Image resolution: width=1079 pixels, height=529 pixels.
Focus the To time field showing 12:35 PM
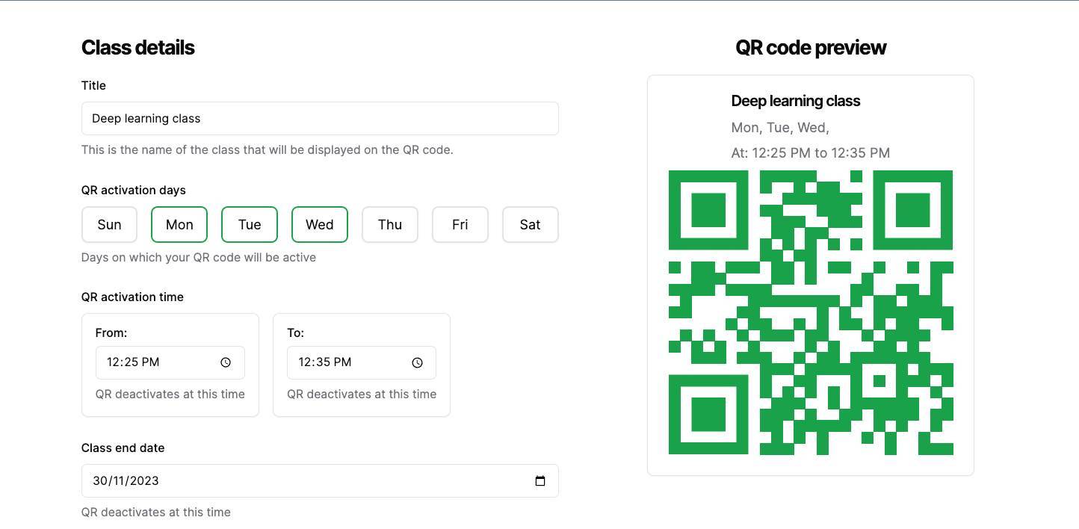(362, 362)
